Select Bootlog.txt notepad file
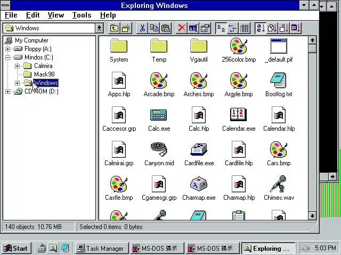341x255 pixels. (279, 85)
